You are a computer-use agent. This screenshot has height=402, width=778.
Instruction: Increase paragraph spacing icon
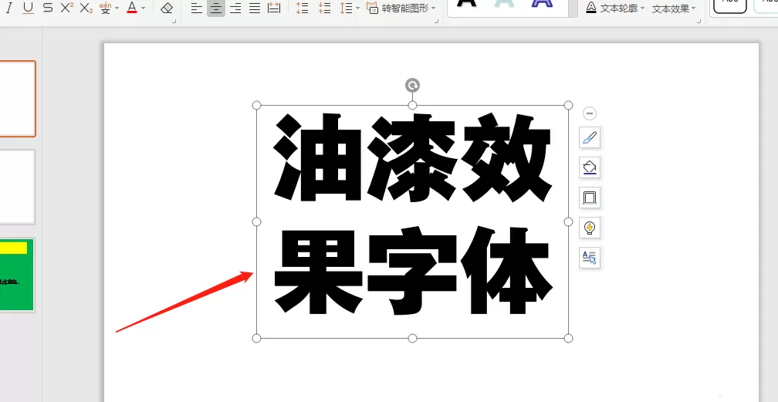click(302, 8)
